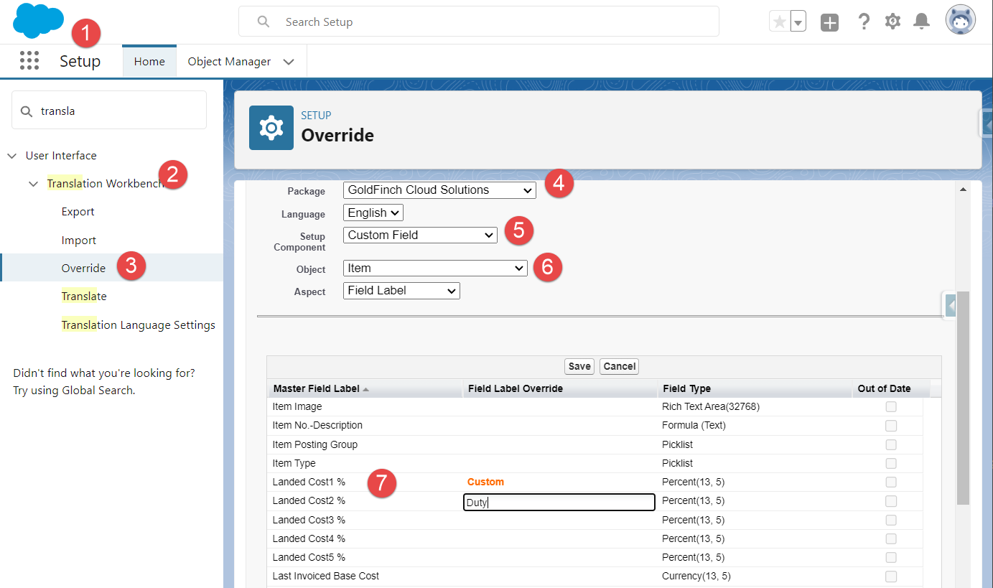Open the favorites star icon
This screenshot has height=588, width=993.
pos(780,22)
